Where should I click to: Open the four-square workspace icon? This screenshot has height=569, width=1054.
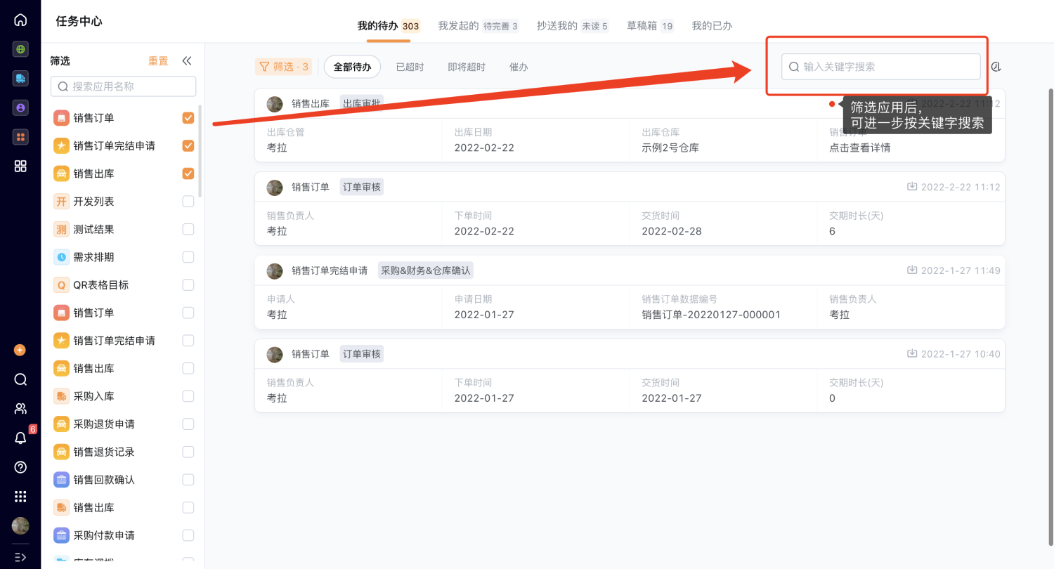pos(20,166)
